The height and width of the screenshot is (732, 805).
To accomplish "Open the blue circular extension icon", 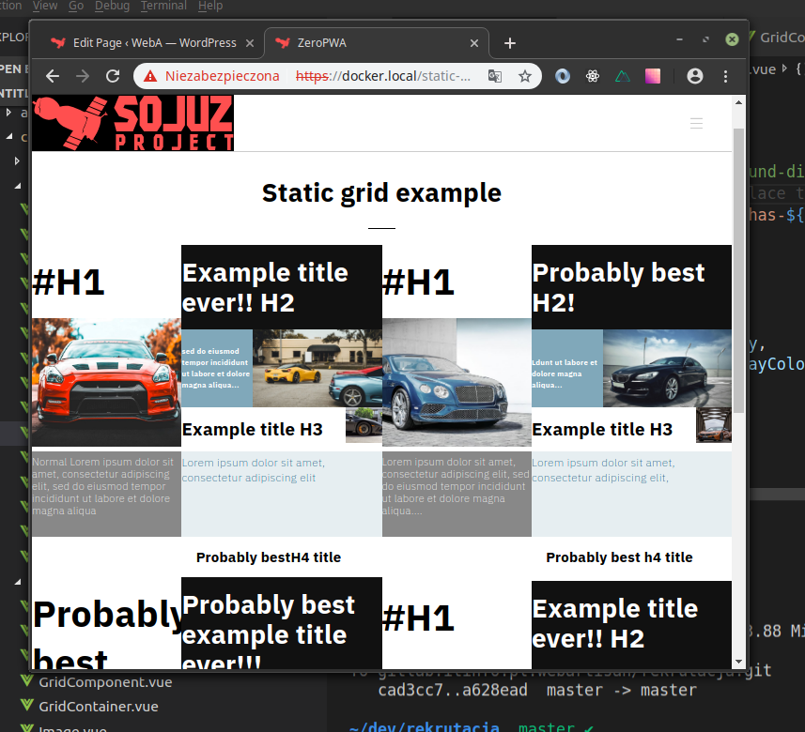I will [x=563, y=76].
